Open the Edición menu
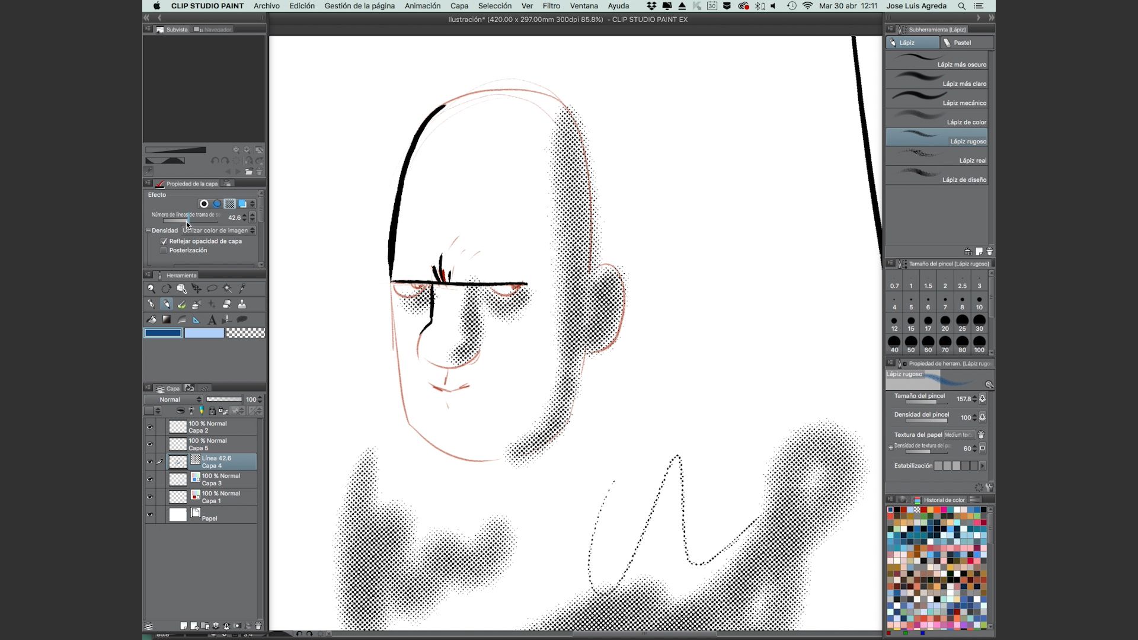 click(302, 6)
